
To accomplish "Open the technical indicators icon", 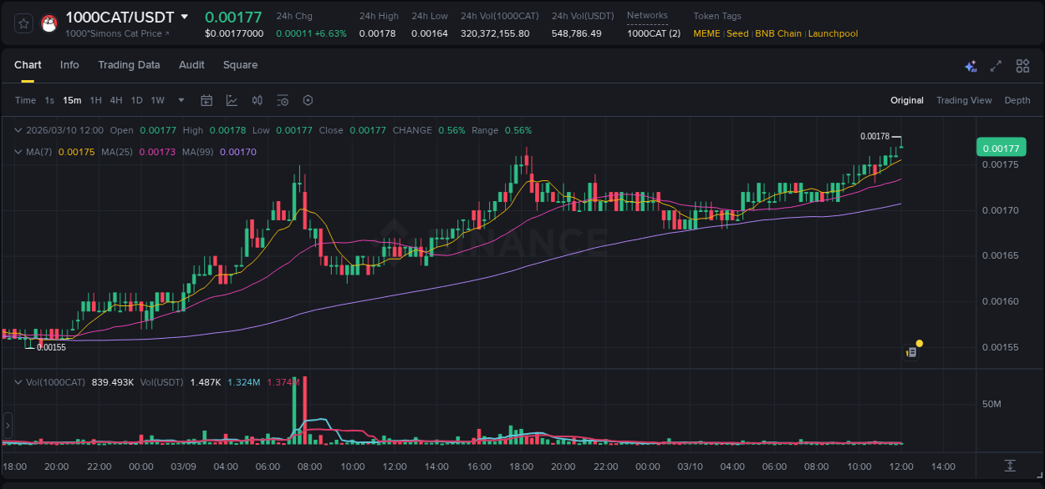I will tap(282, 100).
